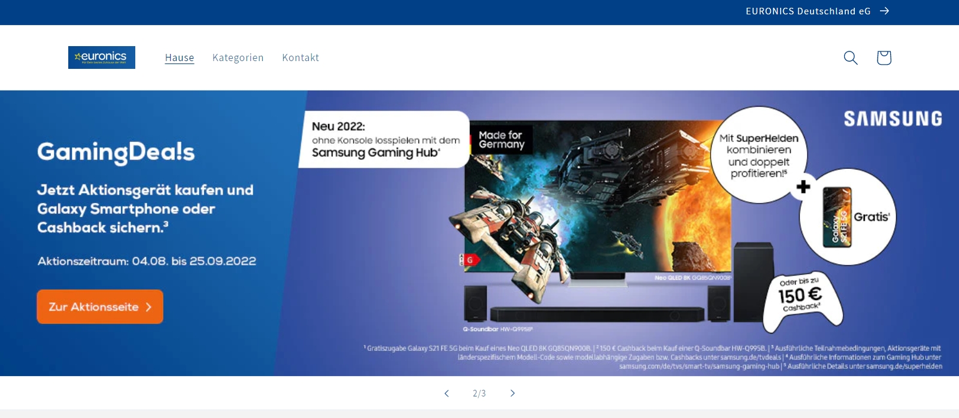Image resolution: width=959 pixels, height=418 pixels.
Task: Click the Samsung logo in banner
Action: 893,119
